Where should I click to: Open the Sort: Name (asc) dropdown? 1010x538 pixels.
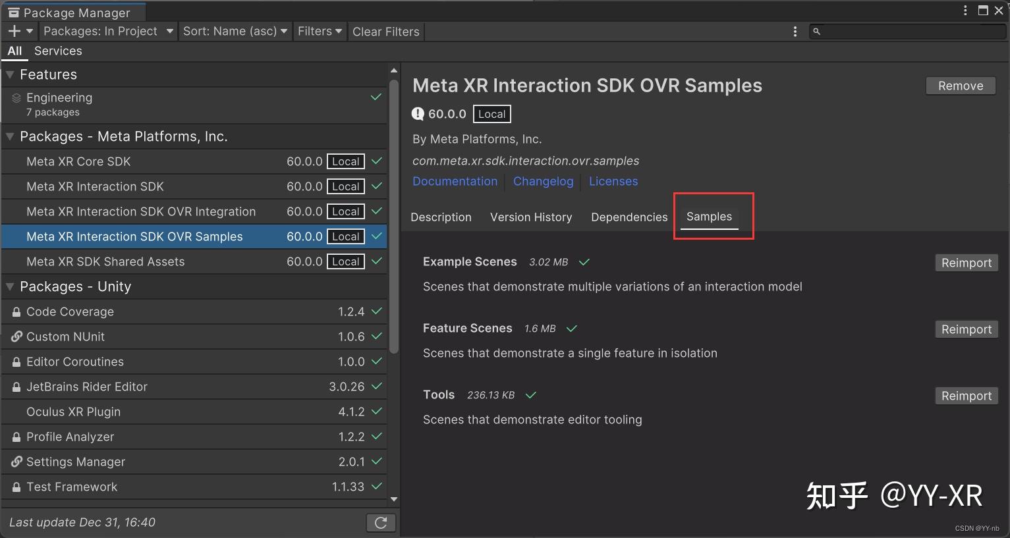coord(235,31)
